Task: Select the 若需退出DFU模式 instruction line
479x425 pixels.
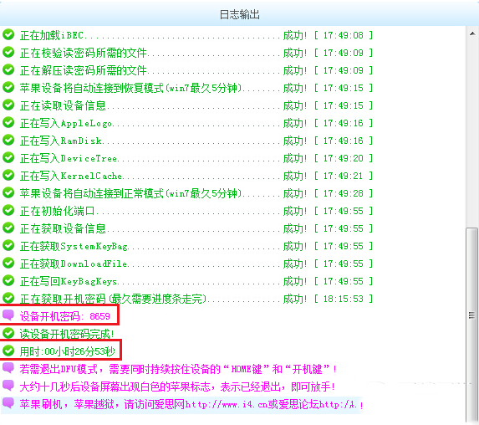Action: tap(178, 369)
